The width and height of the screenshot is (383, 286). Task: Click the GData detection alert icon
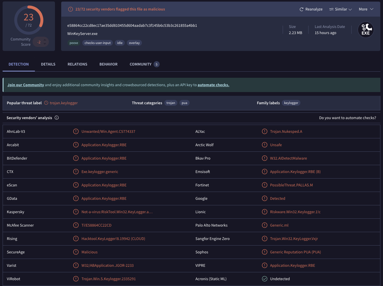pos(76,198)
